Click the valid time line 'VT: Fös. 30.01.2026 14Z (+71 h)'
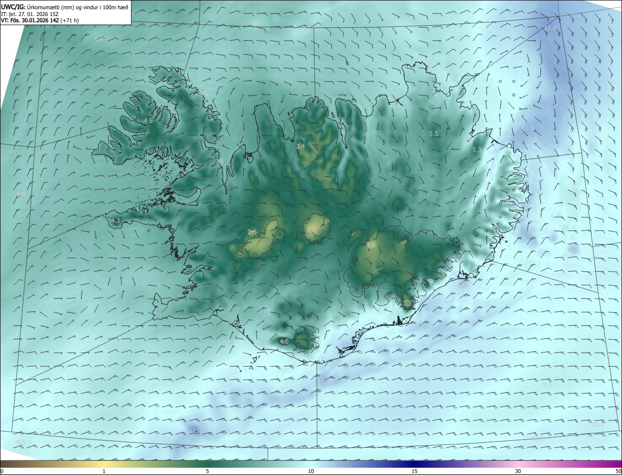Screen dimensions: 622x475 point(39,21)
